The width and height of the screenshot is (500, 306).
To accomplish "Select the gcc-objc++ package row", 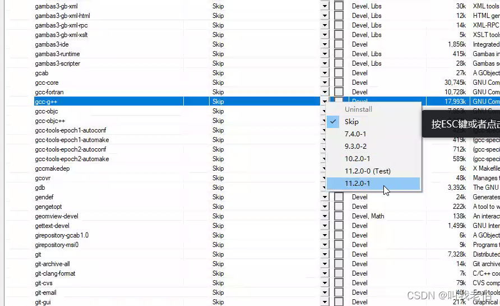I will [x=50, y=121].
